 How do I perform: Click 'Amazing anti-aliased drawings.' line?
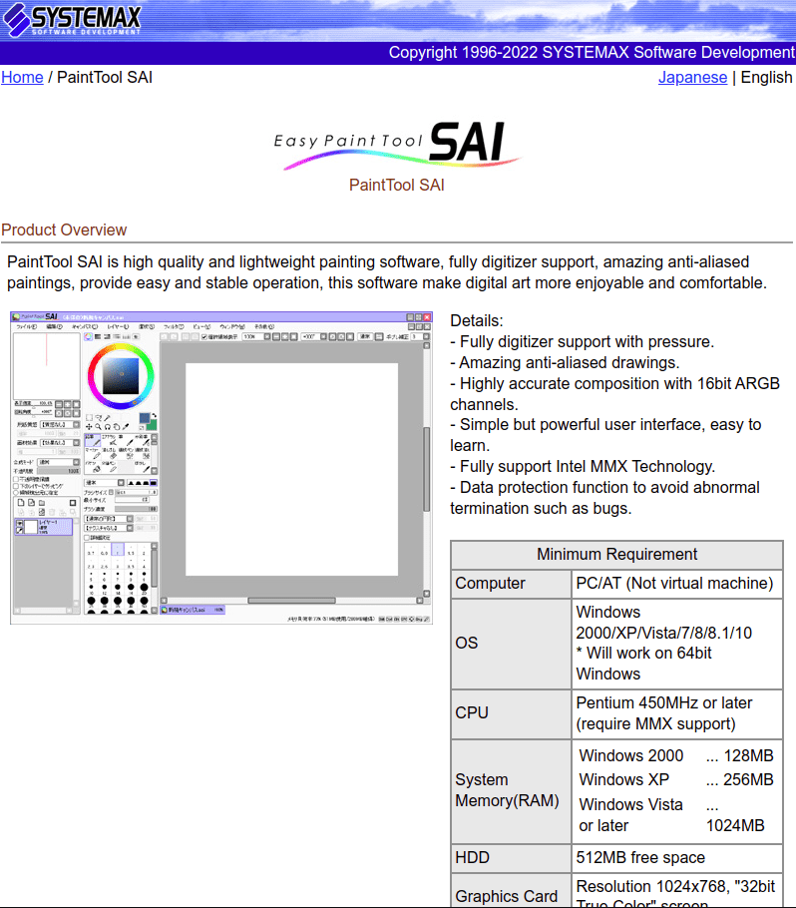565,362
